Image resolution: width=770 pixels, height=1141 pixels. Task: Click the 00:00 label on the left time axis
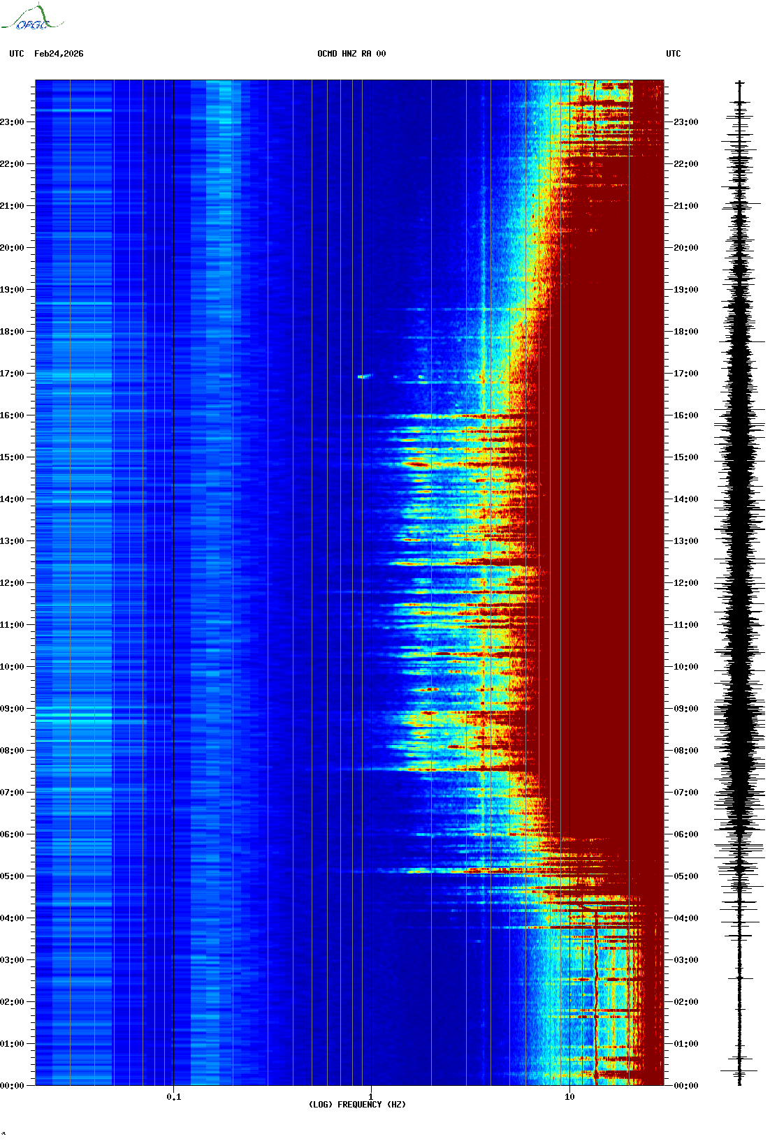click(12, 1086)
